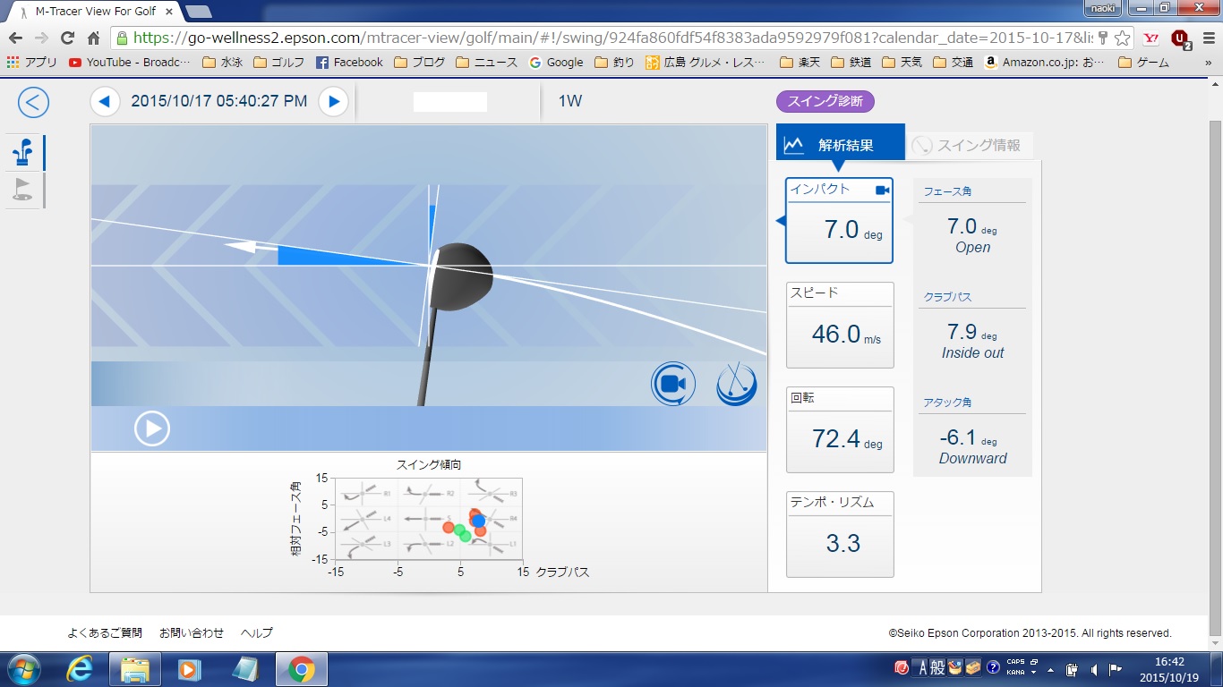This screenshot has height=687, width=1223.
Task: Select the 回転 72.4 deg card
Action: pyautogui.click(x=840, y=429)
